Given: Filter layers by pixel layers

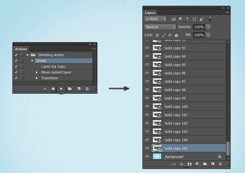Looking at the screenshot, I should tap(174, 19).
